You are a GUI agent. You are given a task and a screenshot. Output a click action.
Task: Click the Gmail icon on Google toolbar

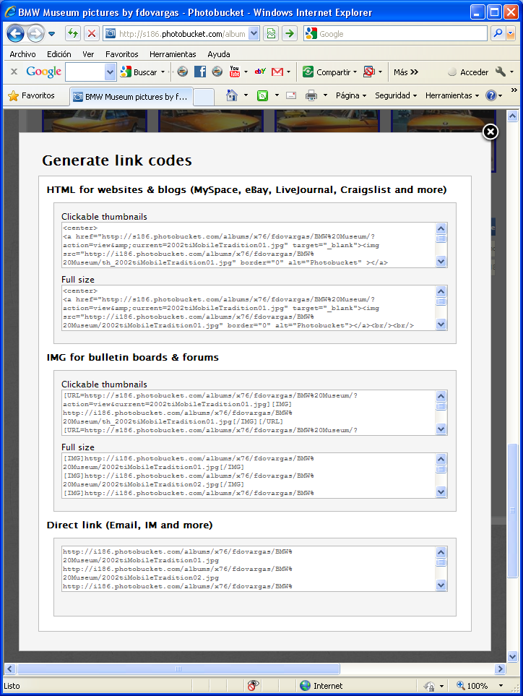click(x=277, y=72)
